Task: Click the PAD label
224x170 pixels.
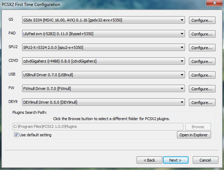Action: [12, 33]
